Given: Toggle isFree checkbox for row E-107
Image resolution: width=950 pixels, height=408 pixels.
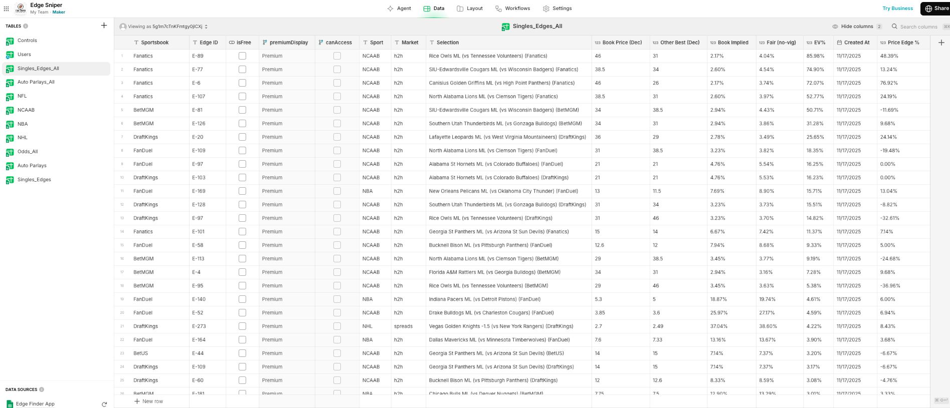Looking at the screenshot, I should coord(242,97).
